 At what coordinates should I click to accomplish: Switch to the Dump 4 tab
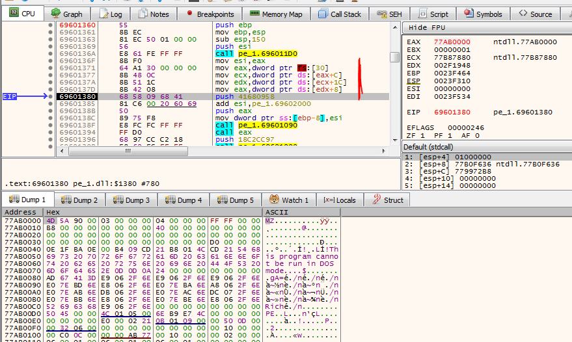(184, 200)
